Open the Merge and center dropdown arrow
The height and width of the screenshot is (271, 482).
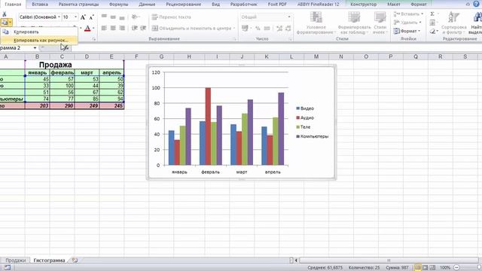(234, 29)
